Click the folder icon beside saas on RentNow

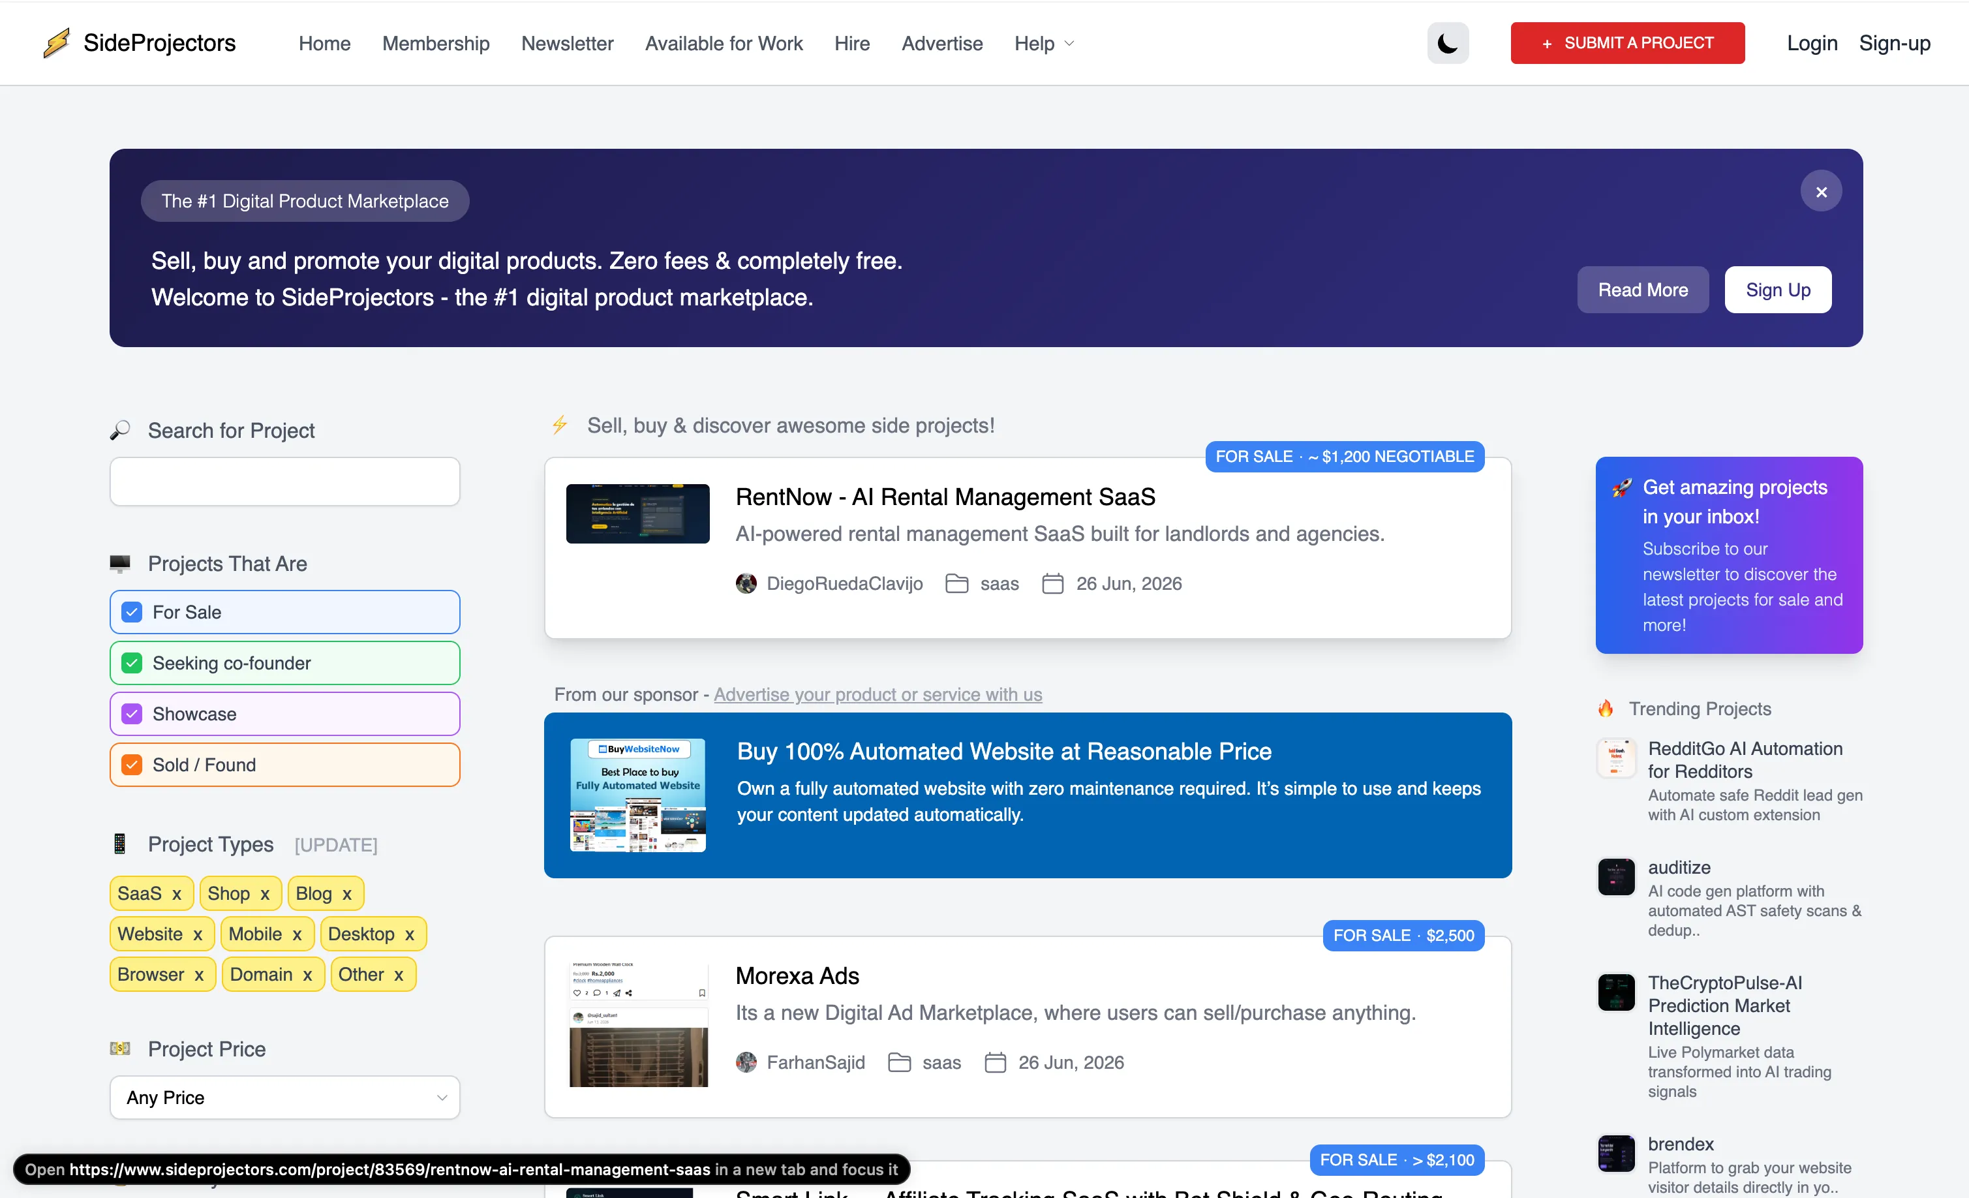[x=956, y=583]
